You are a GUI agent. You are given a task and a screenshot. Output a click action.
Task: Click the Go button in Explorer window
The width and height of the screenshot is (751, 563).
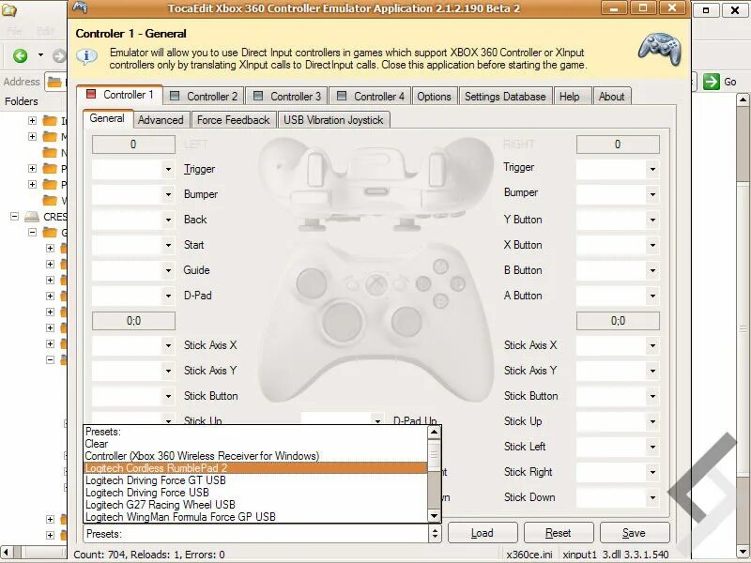720,82
